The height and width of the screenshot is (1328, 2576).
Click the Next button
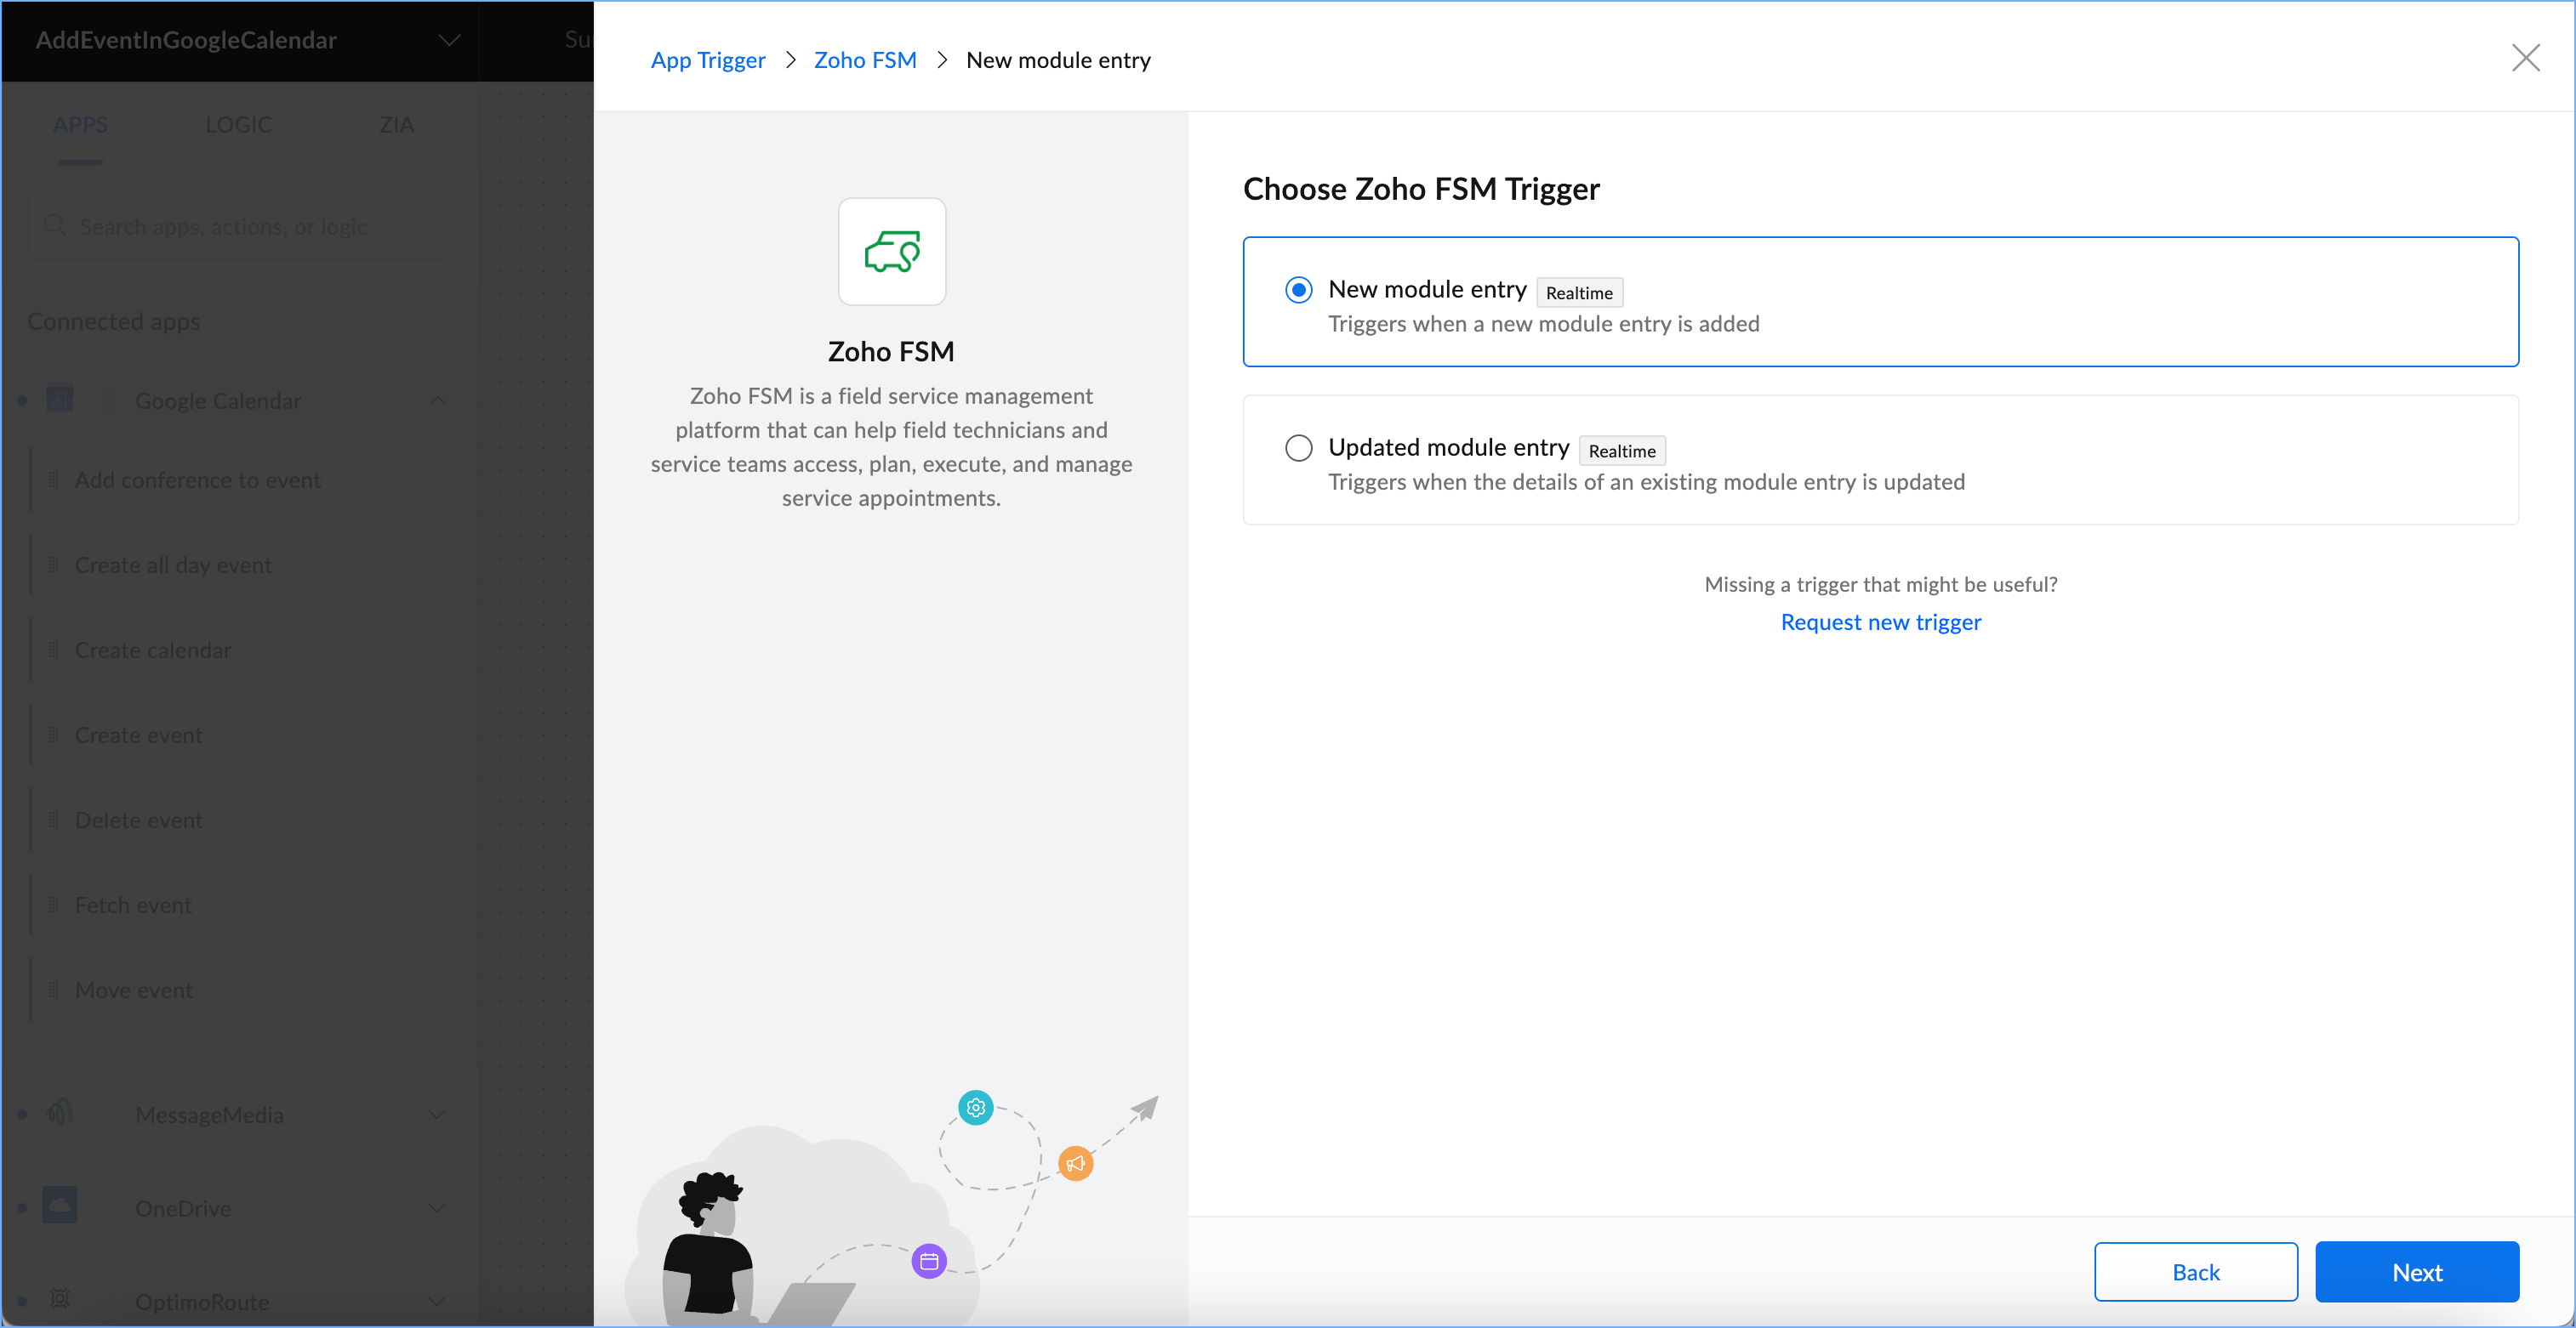pyautogui.click(x=2416, y=1271)
